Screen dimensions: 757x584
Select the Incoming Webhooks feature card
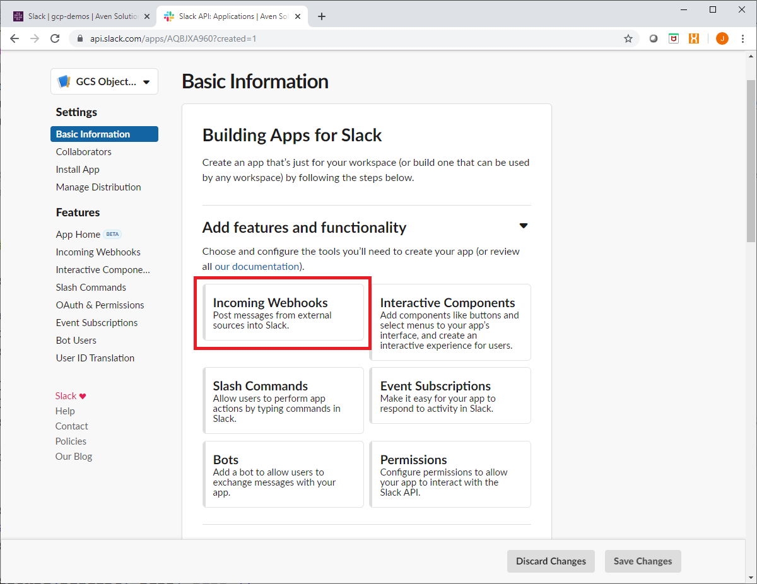pyautogui.click(x=283, y=312)
